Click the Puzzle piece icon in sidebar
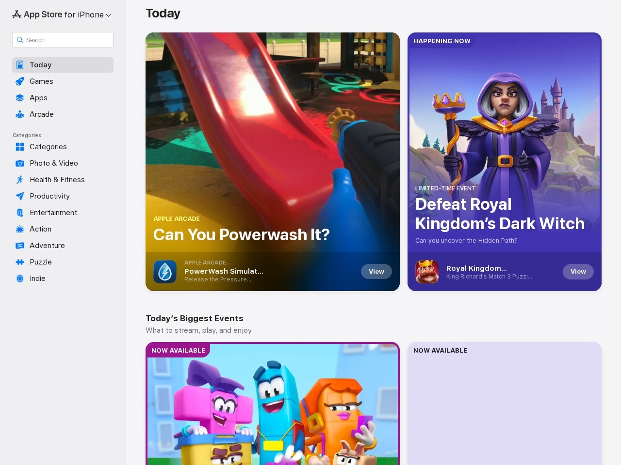This screenshot has width=621, height=465. point(20,262)
